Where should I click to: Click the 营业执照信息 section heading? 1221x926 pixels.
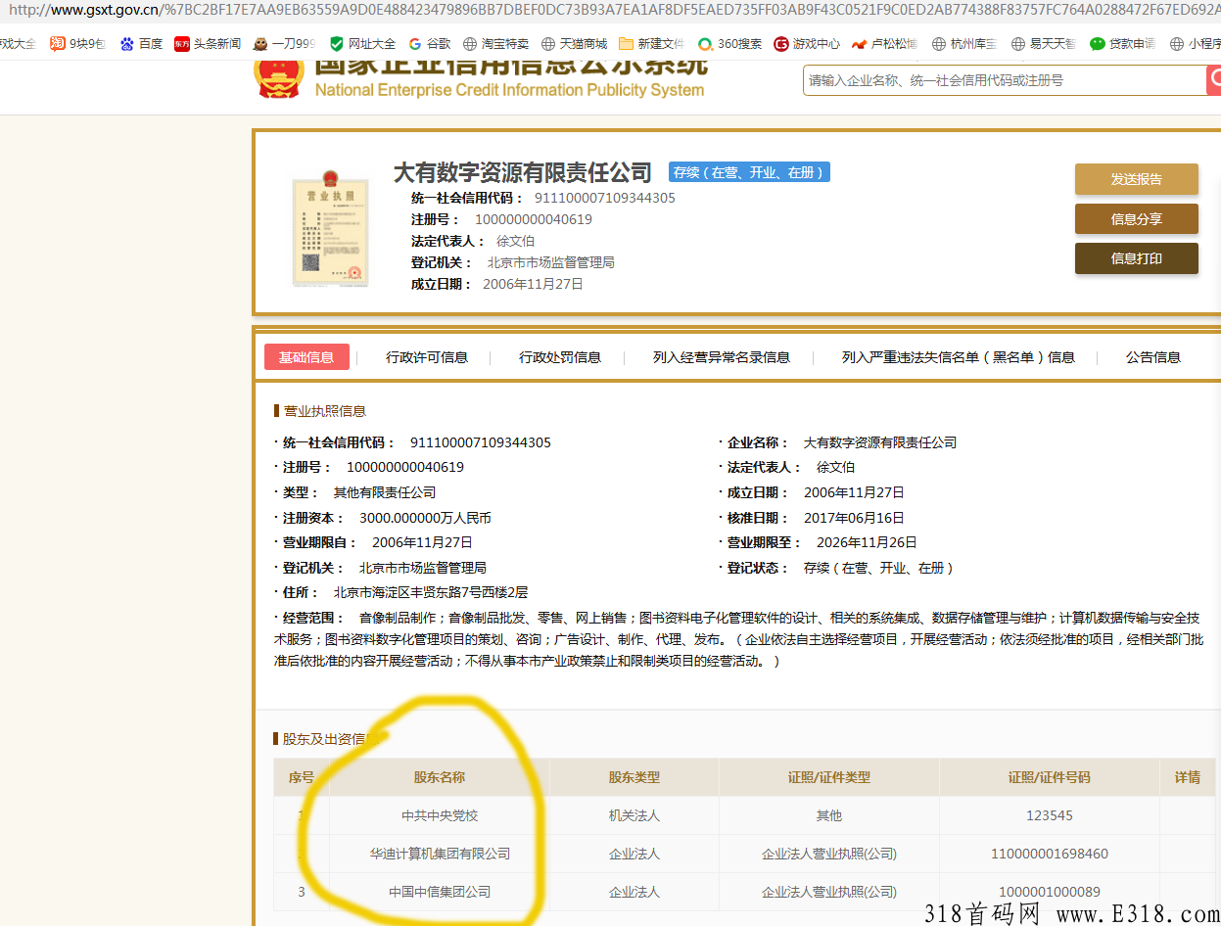coord(325,411)
